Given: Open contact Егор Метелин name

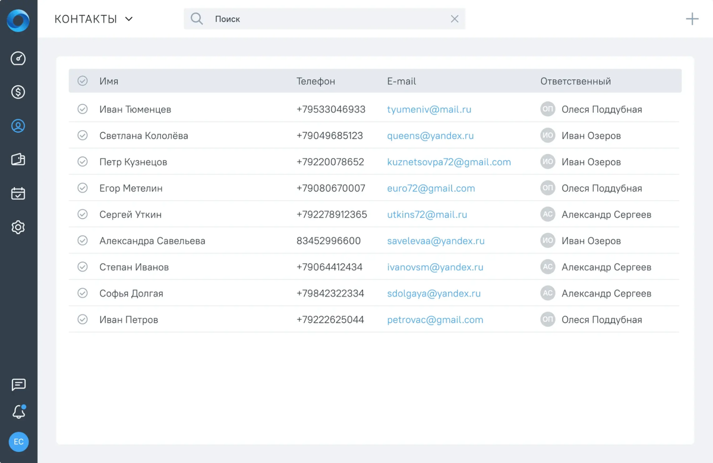Looking at the screenshot, I should point(131,188).
